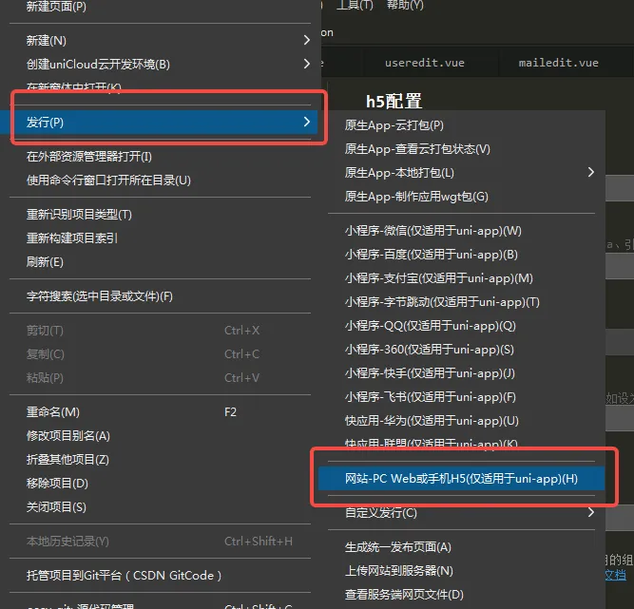This screenshot has height=609, width=634.
Task: Open the 工具(T) menu bar item
Action: point(355,5)
